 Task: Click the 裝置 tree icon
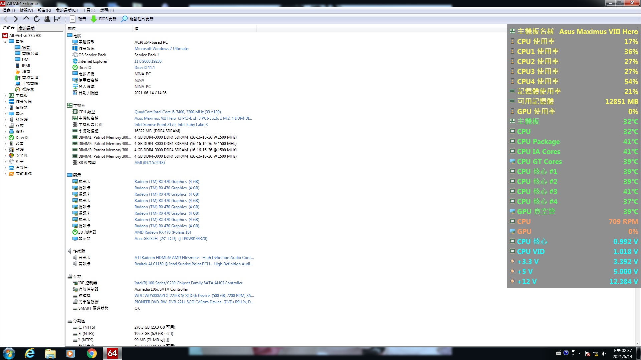[11, 144]
